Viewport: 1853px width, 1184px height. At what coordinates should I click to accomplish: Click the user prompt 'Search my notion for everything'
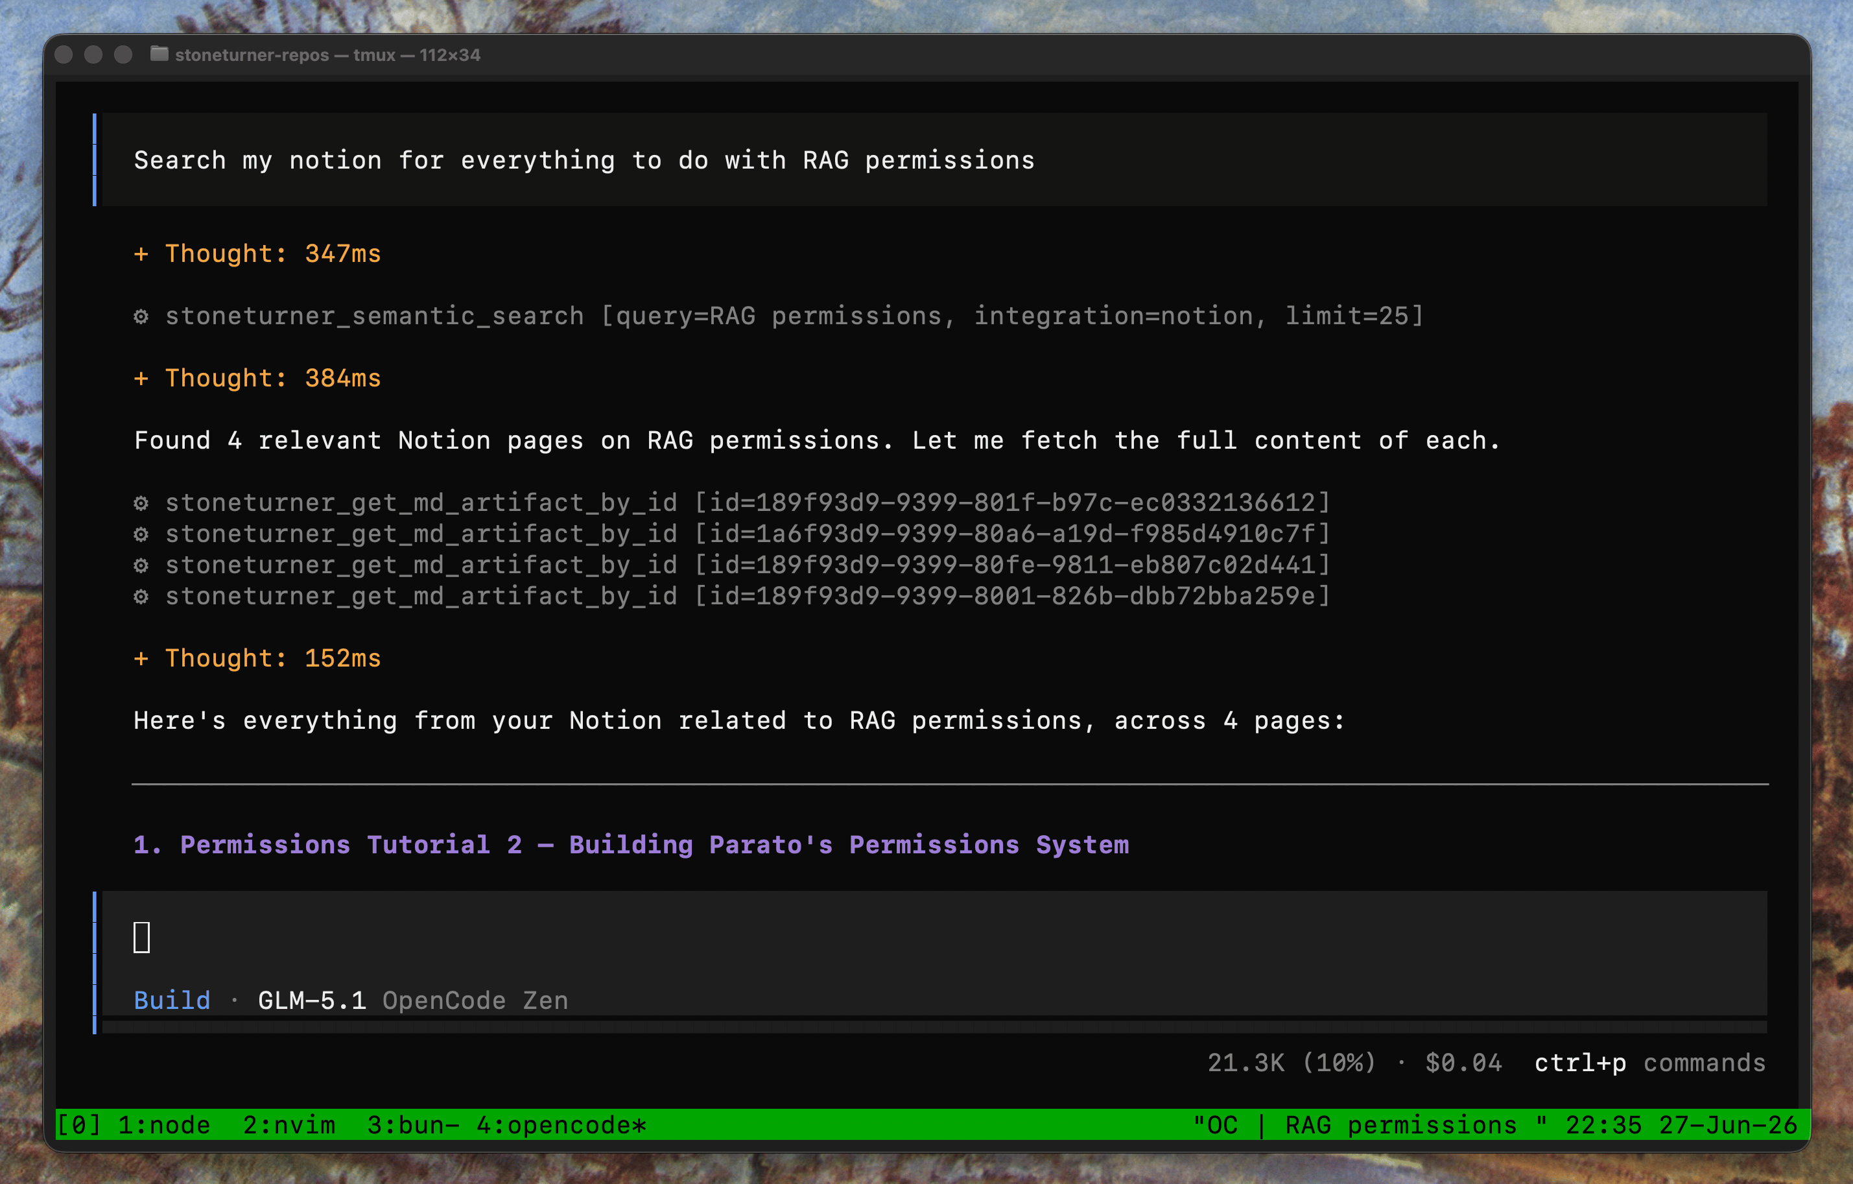584,160
